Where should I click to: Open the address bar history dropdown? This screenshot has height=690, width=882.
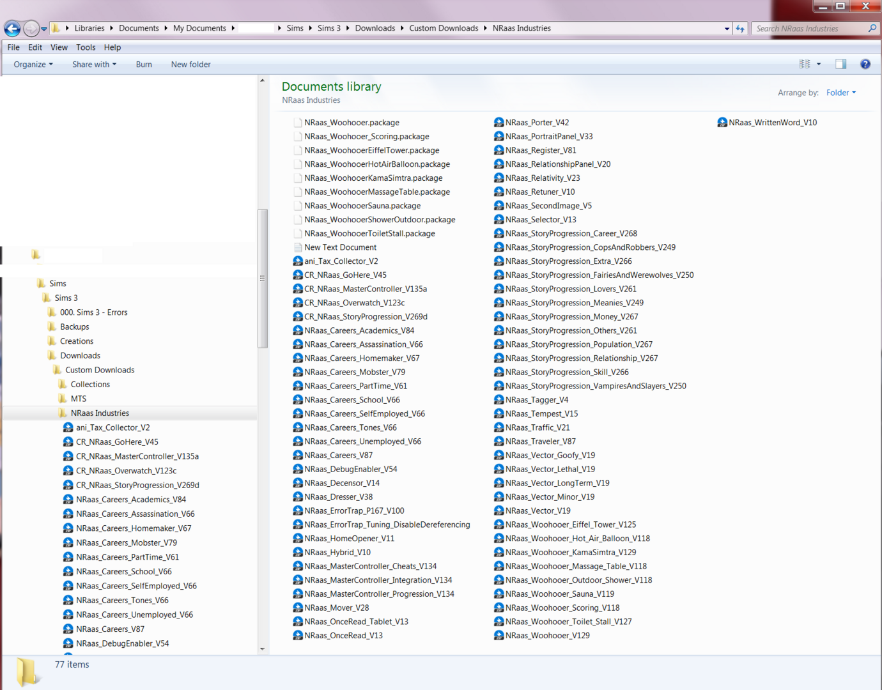tap(727, 29)
